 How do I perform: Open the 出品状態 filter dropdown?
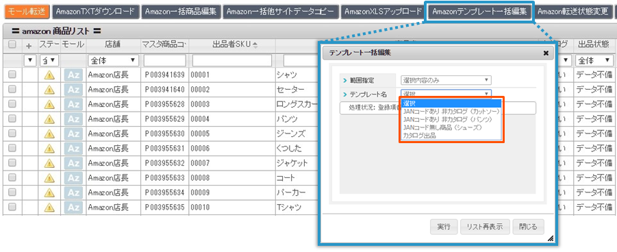pyautogui.click(x=594, y=60)
